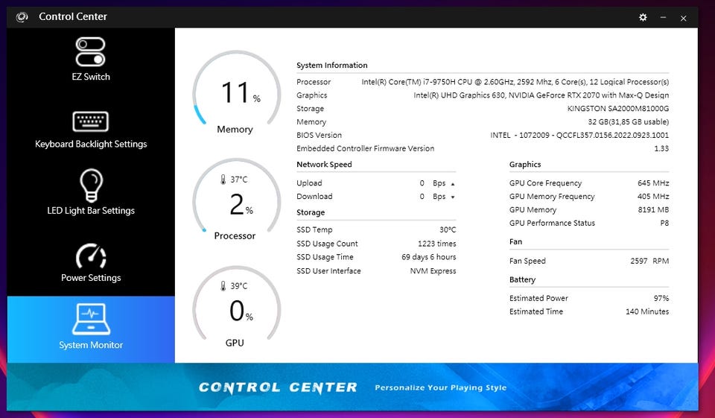The width and height of the screenshot is (715, 418).
Task: Minimize the Control Center window
Action: pos(663,17)
